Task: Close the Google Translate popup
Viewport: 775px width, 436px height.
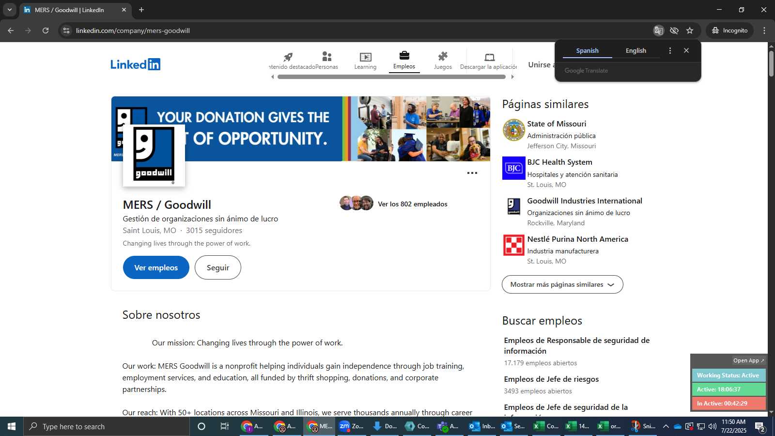Action: [686, 50]
